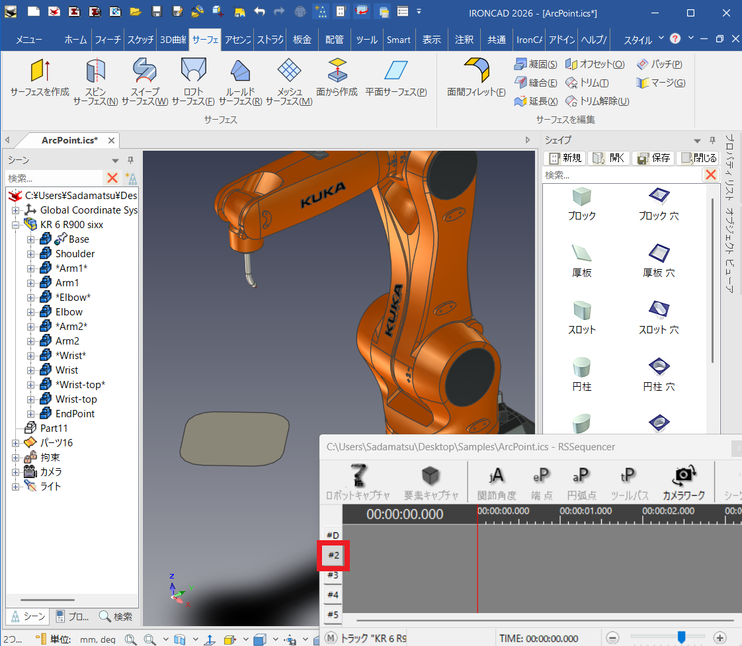Click Create from Face (面から作成)
Image resolution: width=742 pixels, height=646 pixels.
(x=337, y=77)
